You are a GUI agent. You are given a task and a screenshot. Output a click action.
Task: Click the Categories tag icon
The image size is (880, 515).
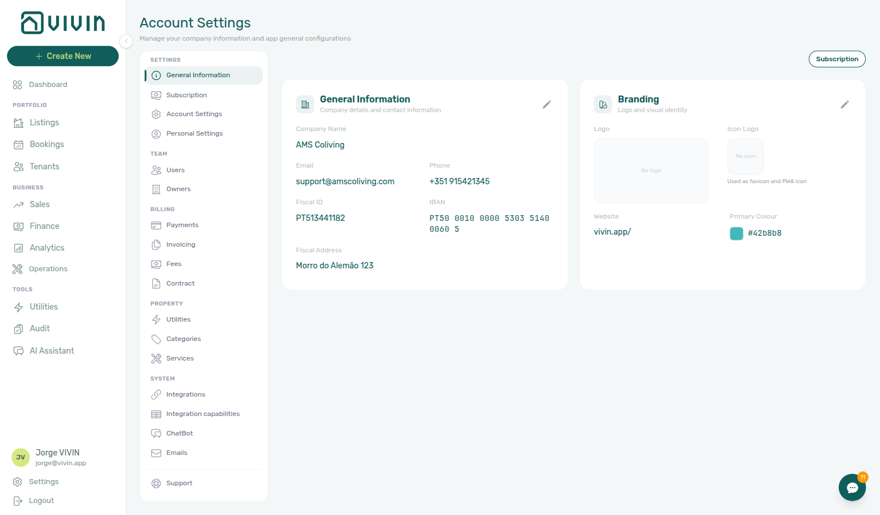click(156, 339)
